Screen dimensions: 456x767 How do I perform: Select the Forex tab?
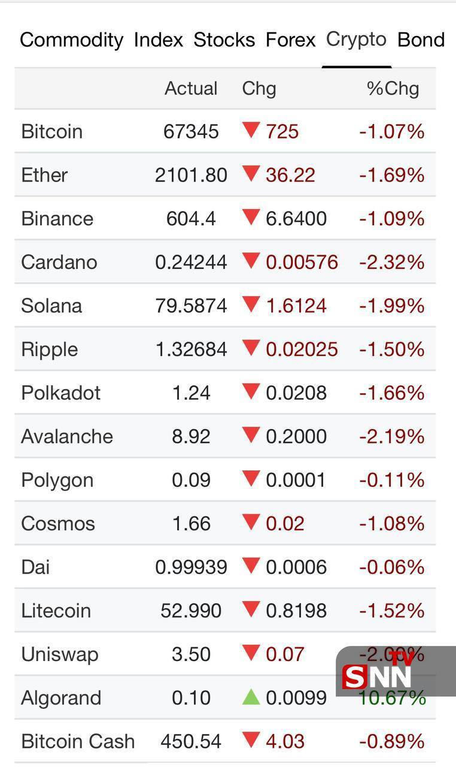point(290,40)
